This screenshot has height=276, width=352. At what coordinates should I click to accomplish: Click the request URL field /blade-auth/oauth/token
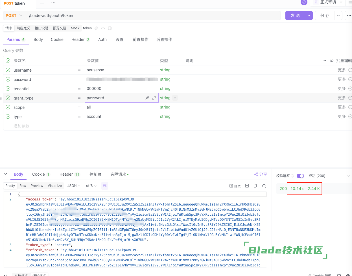pyautogui.click(x=153, y=16)
